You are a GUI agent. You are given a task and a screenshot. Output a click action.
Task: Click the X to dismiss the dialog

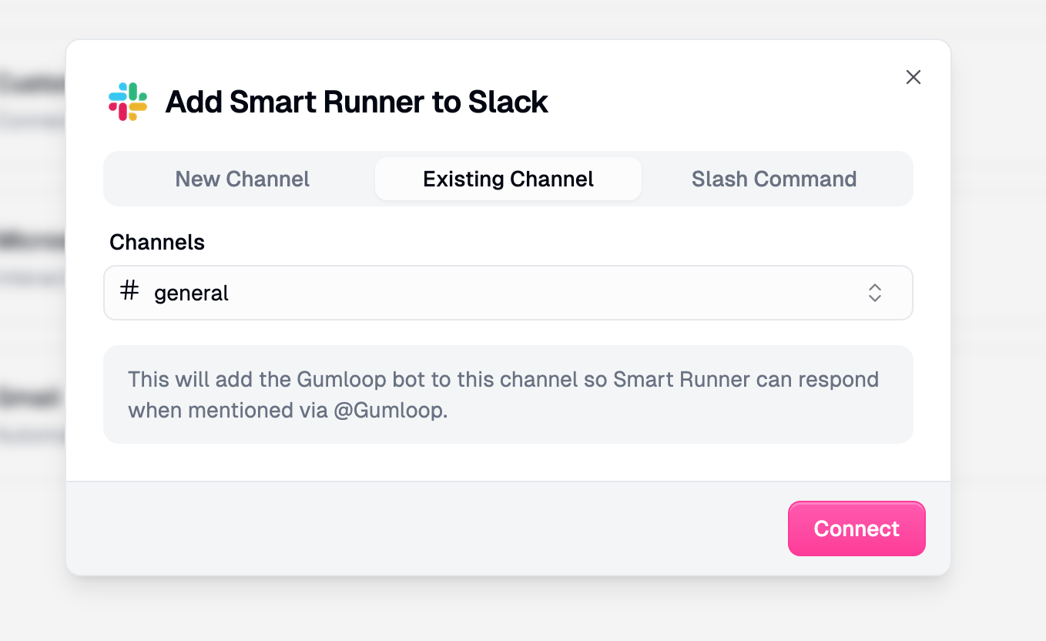[914, 77]
